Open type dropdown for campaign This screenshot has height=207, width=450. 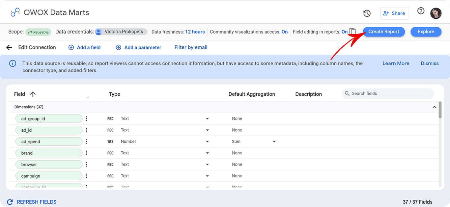point(207,176)
